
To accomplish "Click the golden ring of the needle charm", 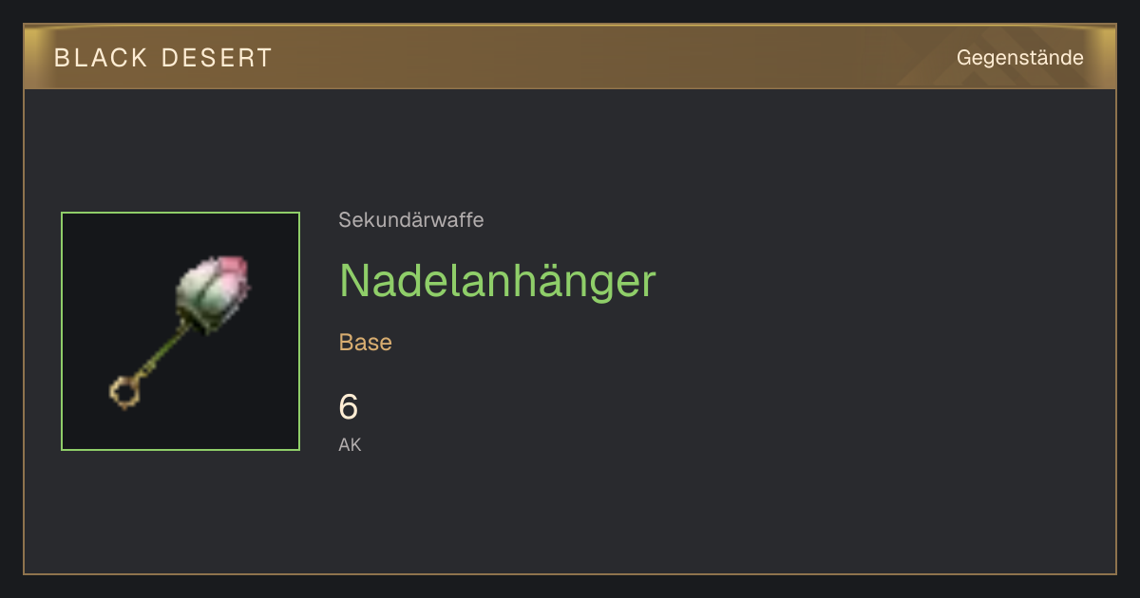I will pos(124,391).
